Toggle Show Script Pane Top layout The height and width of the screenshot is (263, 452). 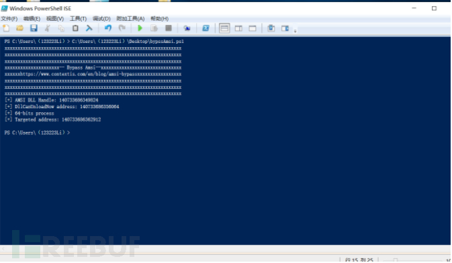pyautogui.click(x=224, y=28)
